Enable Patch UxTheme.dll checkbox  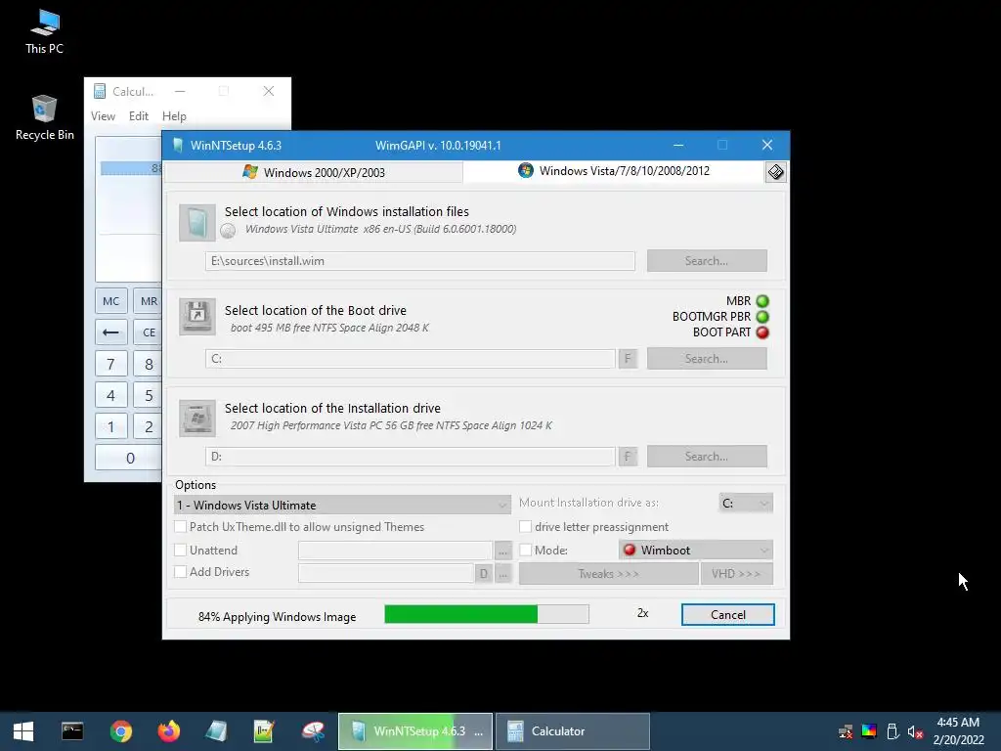[181, 527]
